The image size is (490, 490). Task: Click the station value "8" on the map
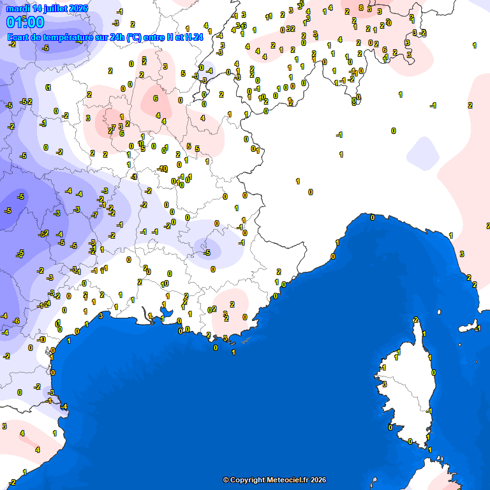361,8
